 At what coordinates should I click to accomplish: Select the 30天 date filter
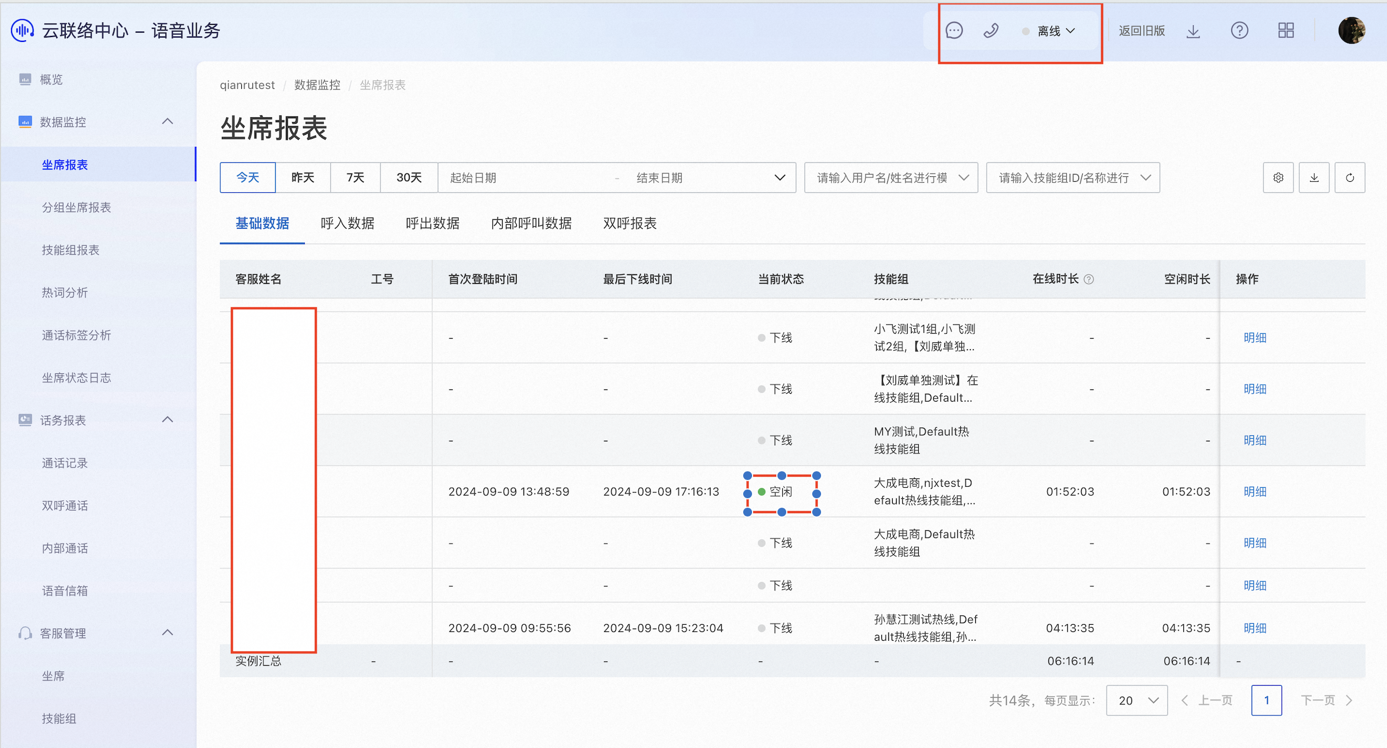click(409, 177)
